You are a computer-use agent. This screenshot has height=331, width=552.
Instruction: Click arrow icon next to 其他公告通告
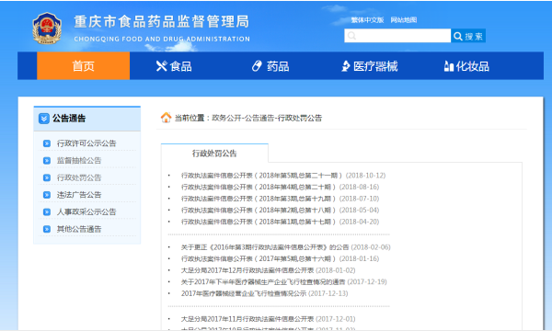point(47,229)
